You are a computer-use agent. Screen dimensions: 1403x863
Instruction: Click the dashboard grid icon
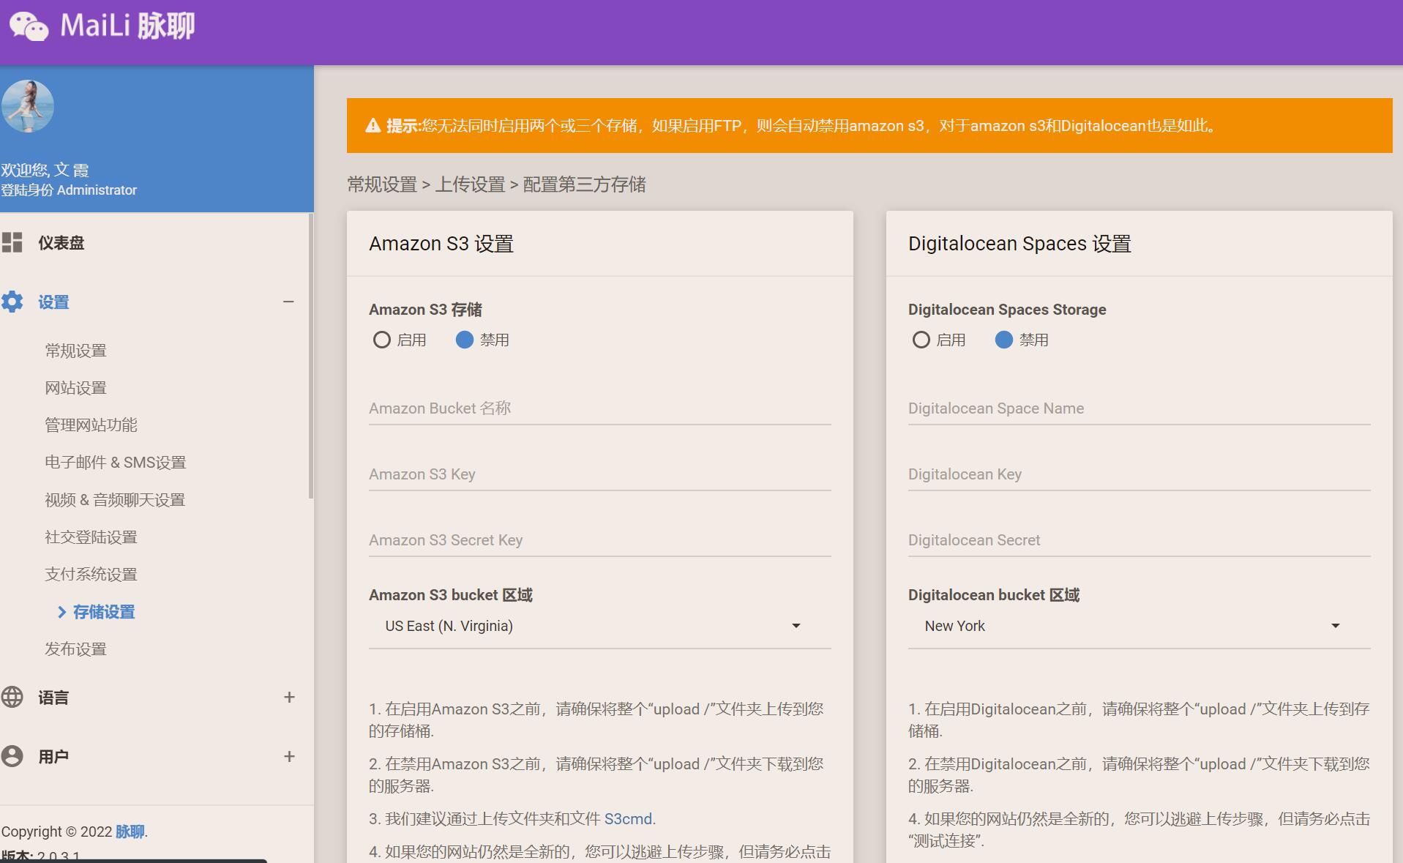pos(12,242)
